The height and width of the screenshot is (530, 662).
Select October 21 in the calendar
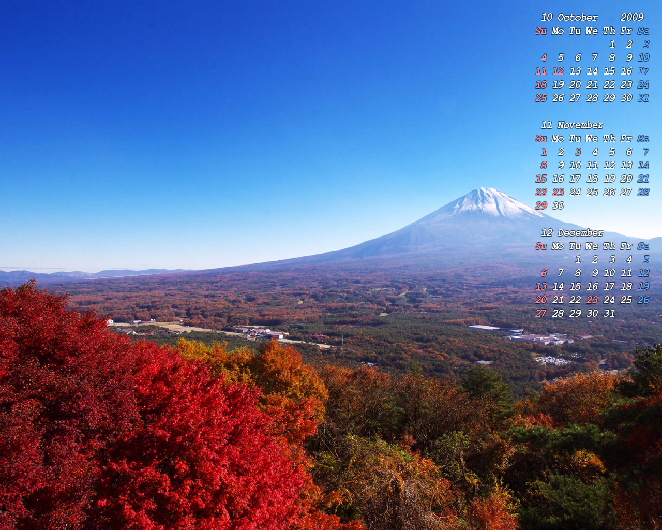pos(592,85)
